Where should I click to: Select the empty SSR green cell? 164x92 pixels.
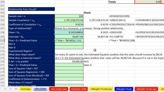(x=69, y=72)
